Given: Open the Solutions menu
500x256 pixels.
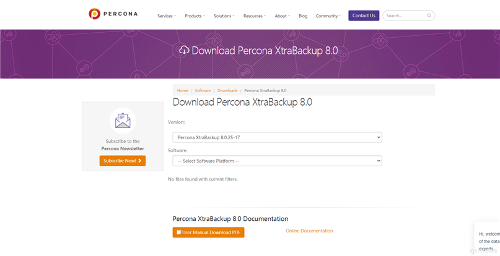Looking at the screenshot, I should point(224,16).
